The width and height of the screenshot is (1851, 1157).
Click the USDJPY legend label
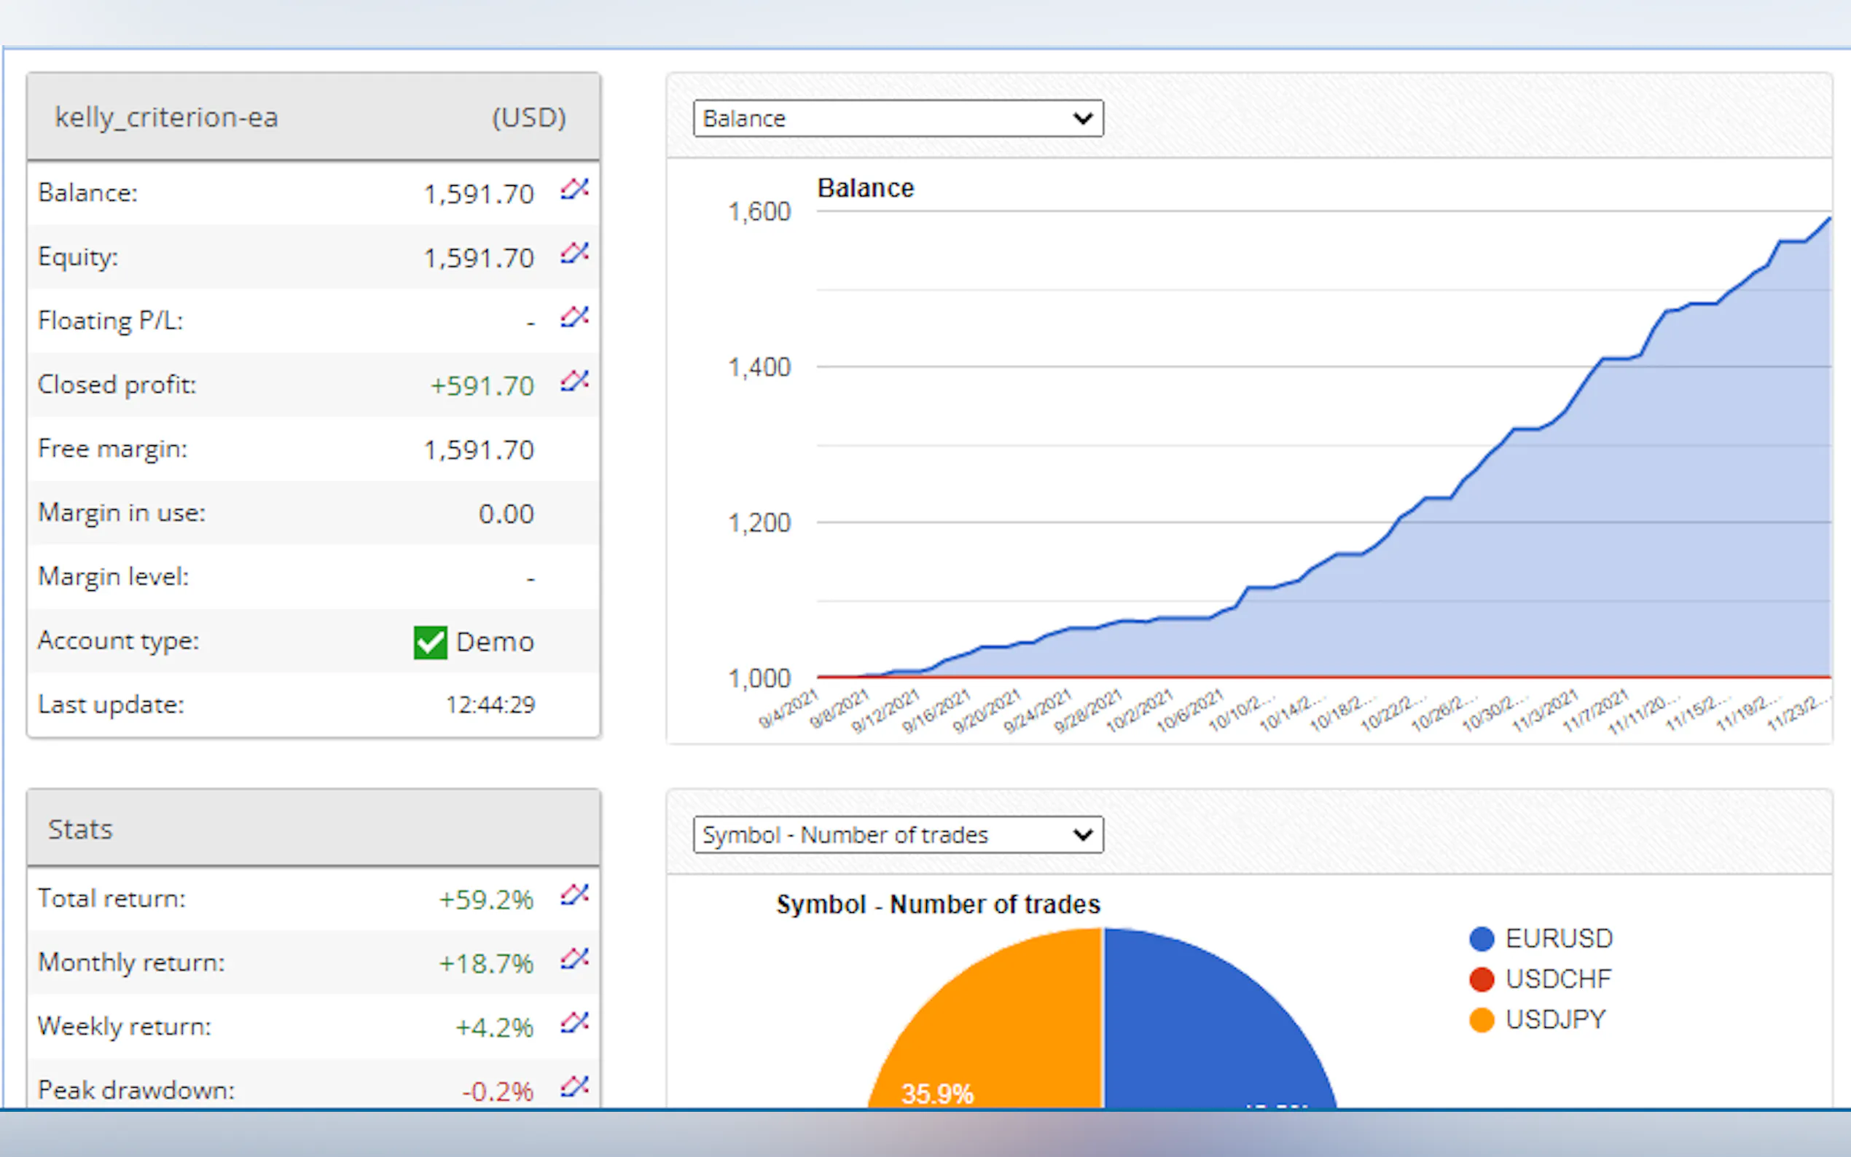[x=1554, y=1020]
